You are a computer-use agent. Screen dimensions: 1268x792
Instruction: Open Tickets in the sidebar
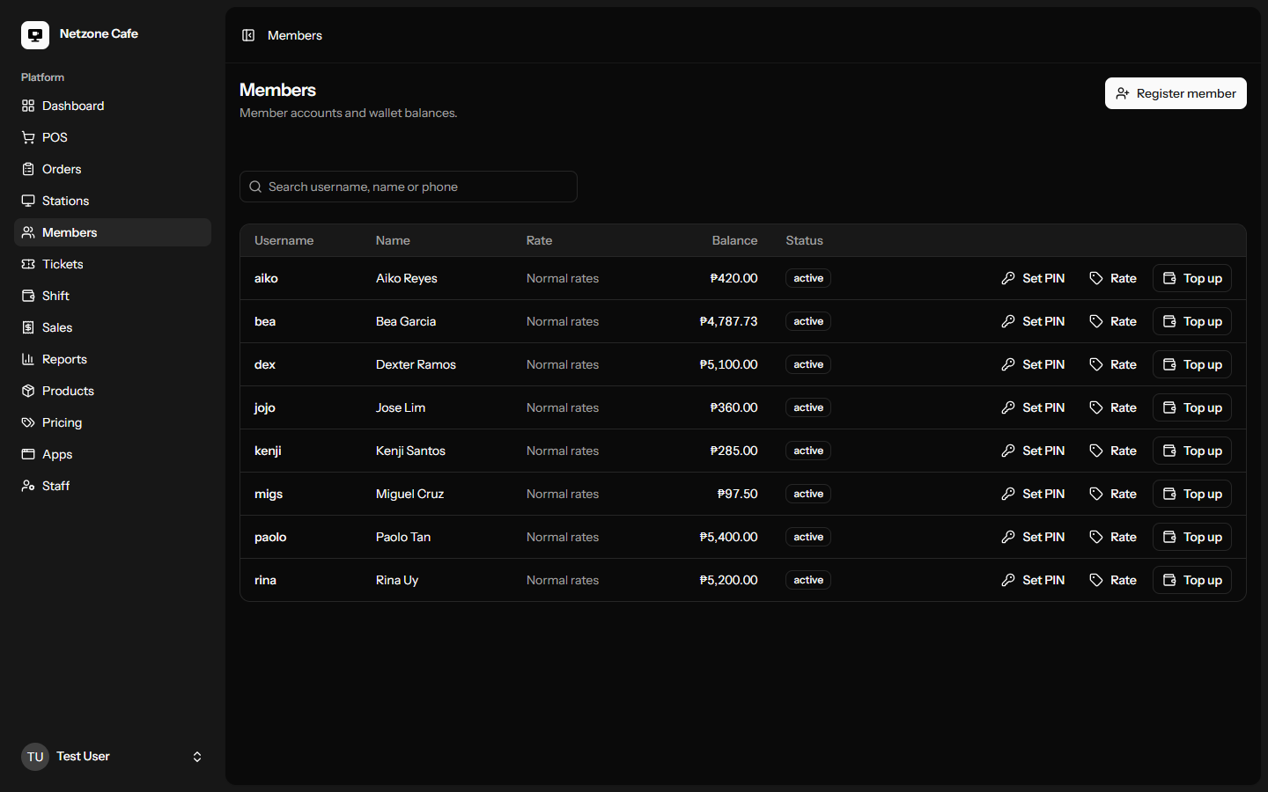point(113,264)
